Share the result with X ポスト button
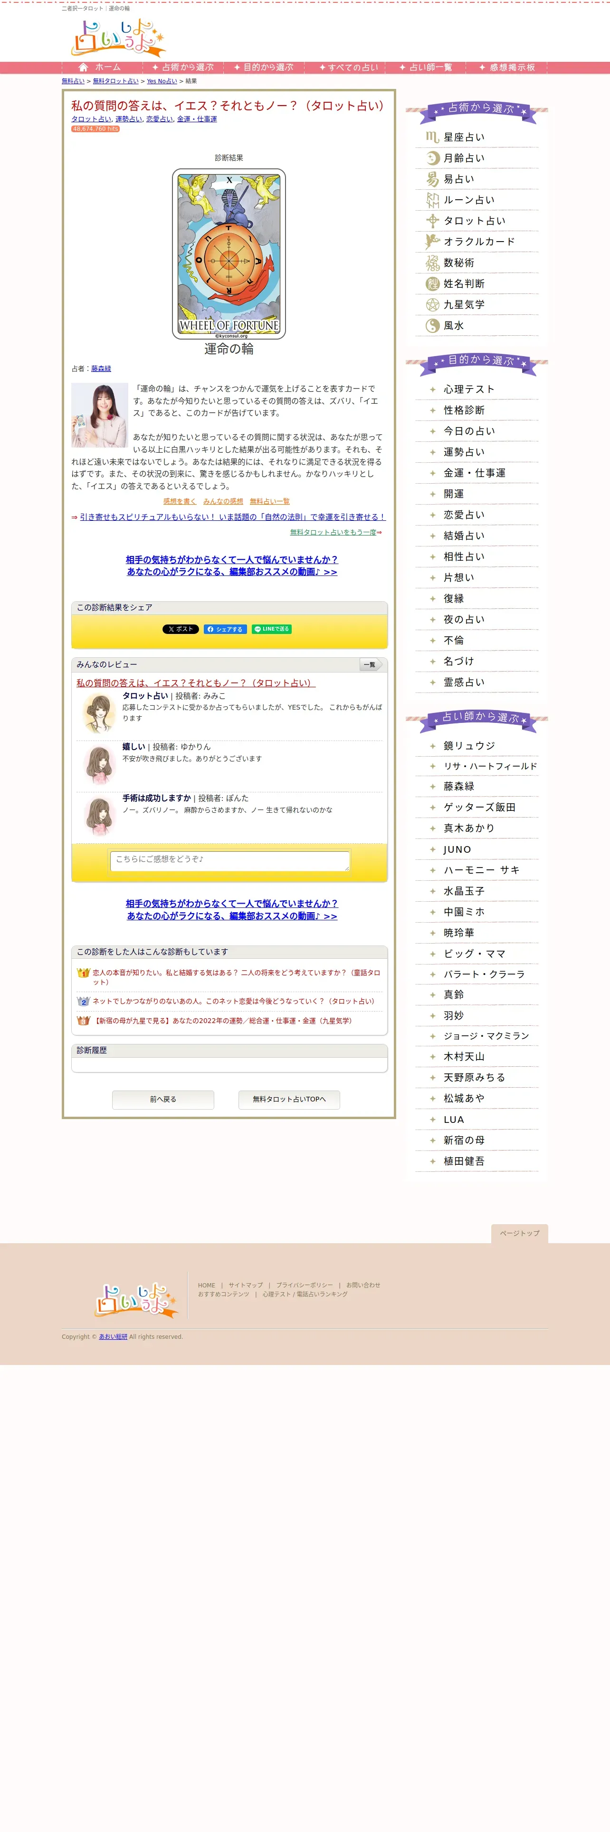610x1832 pixels. (181, 629)
